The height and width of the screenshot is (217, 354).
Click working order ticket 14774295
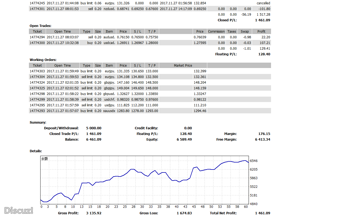[x=37, y=105]
